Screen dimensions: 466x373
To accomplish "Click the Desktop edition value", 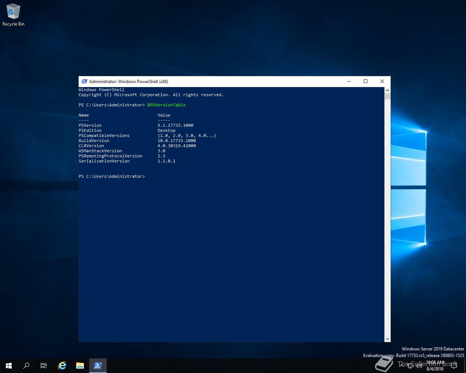I will click(x=166, y=130).
